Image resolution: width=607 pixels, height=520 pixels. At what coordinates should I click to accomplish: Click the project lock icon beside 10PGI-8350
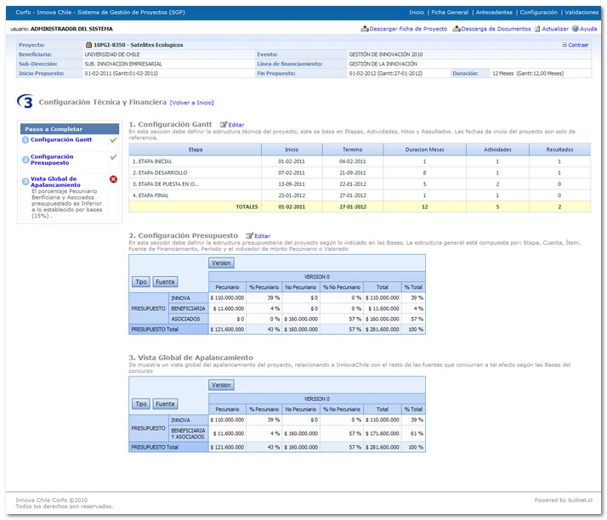click(x=88, y=45)
